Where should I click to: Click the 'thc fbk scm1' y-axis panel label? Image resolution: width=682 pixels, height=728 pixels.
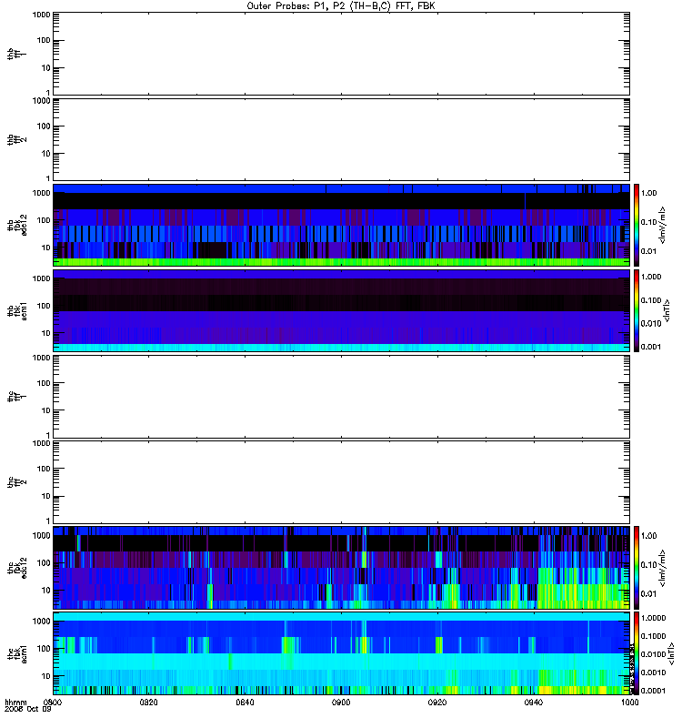point(16,653)
